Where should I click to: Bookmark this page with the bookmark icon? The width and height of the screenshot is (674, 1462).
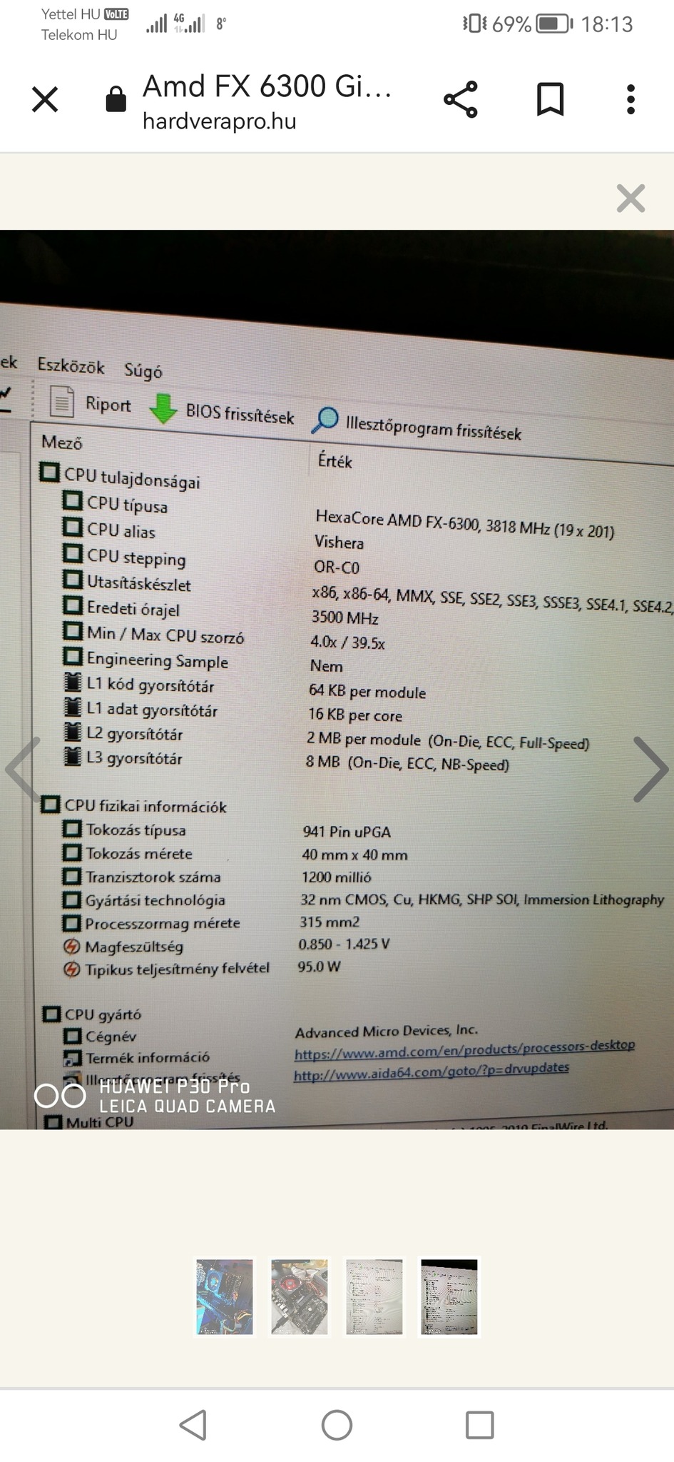(550, 99)
